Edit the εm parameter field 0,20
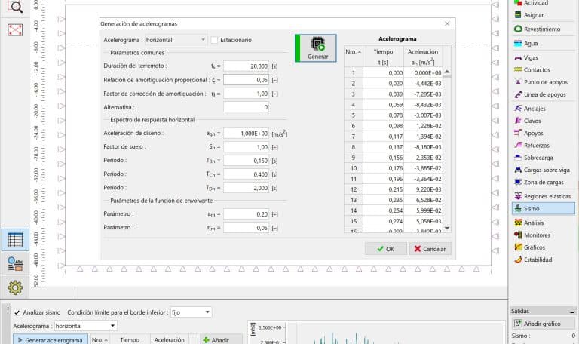Viewport: 579px width, 344px height. click(x=247, y=214)
